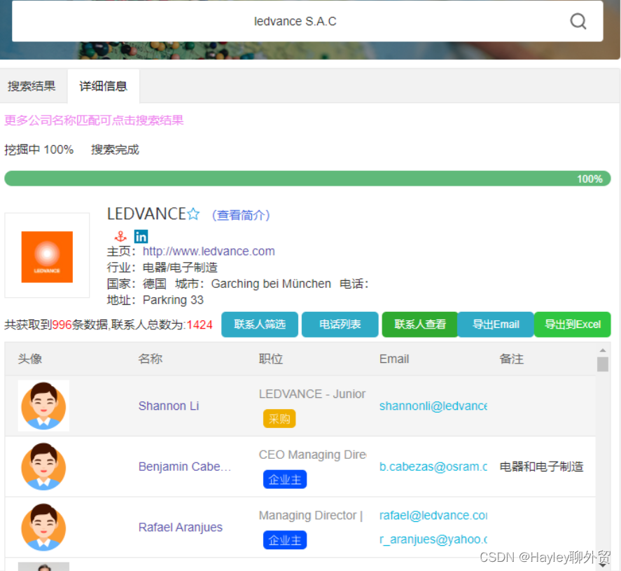
Task: Click the shannonli@ledvance email address
Action: pyautogui.click(x=433, y=406)
